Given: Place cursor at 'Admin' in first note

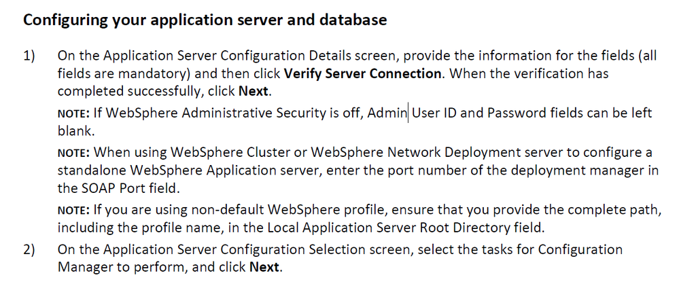Looking at the screenshot, I should click(x=387, y=113).
